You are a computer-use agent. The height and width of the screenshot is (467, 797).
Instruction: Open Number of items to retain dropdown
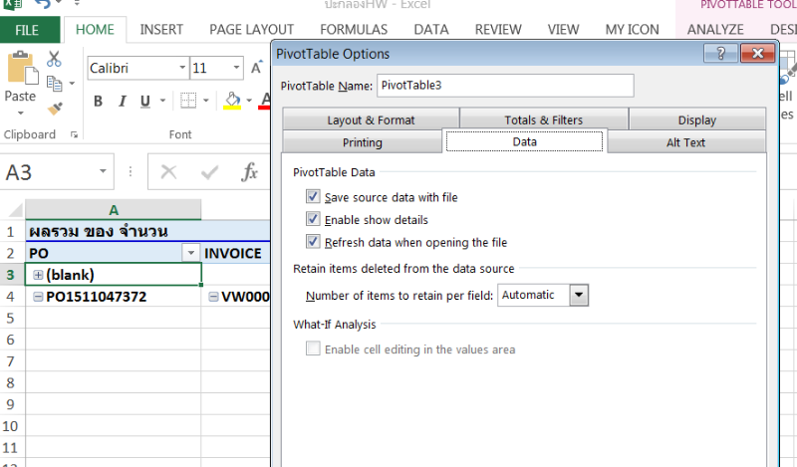click(579, 295)
